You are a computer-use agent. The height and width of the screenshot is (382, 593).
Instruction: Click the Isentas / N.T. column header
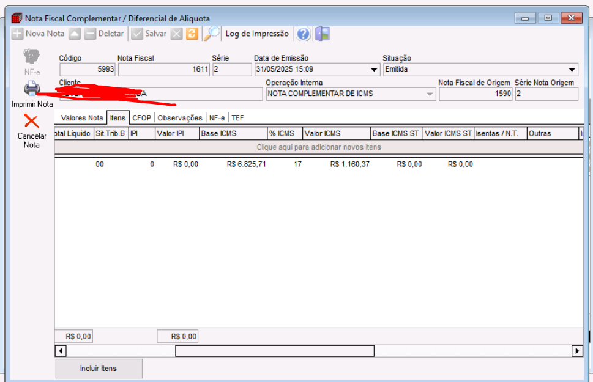pos(501,134)
